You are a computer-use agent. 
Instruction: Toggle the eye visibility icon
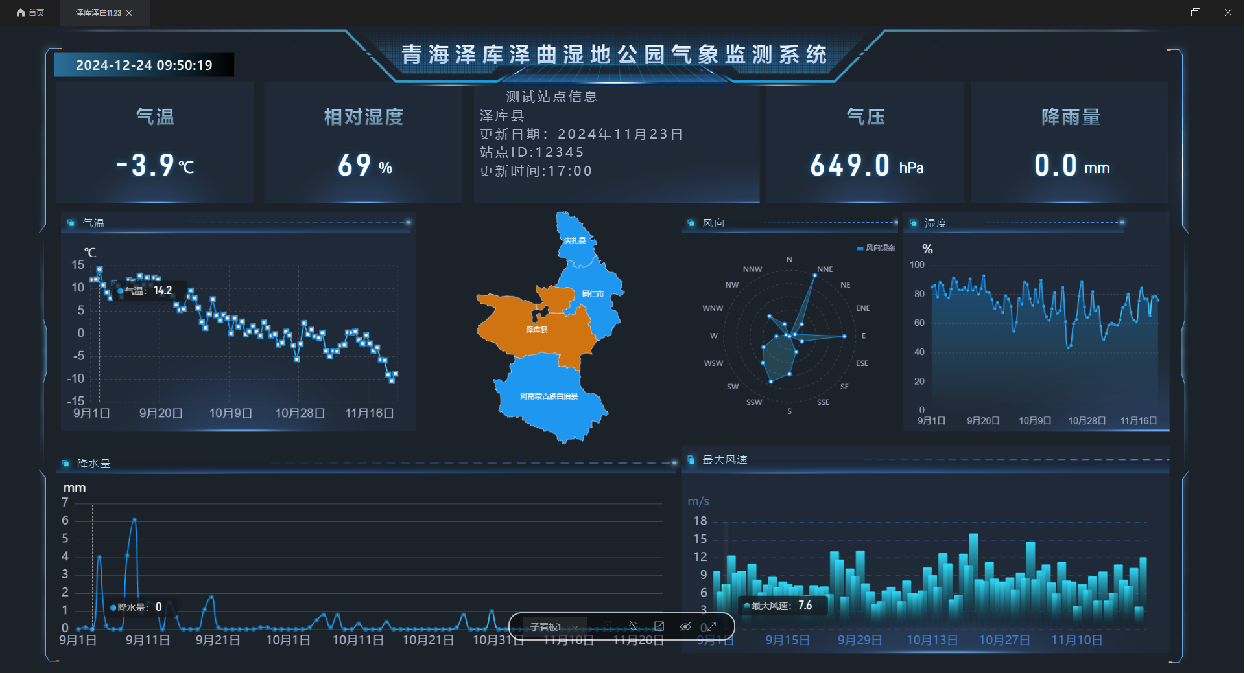pos(685,626)
